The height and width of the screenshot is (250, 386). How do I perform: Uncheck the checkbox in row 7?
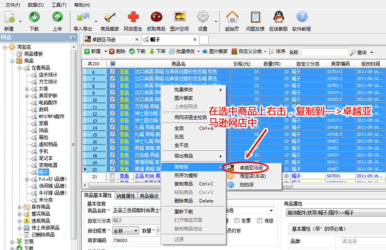[x=113, y=78]
